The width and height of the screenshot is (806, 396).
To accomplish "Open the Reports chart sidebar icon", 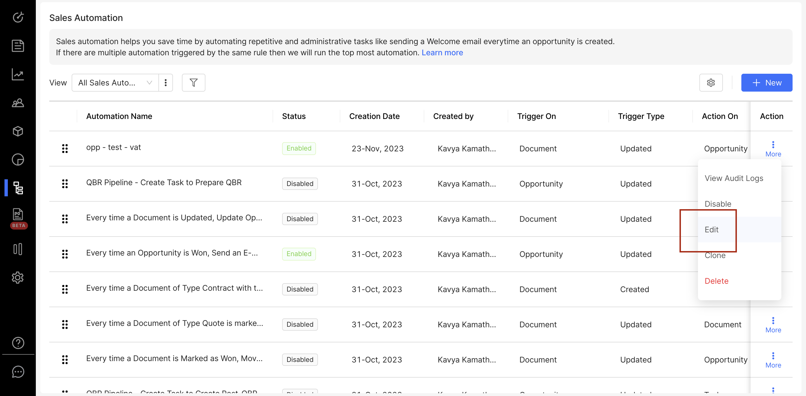I will 18,74.
